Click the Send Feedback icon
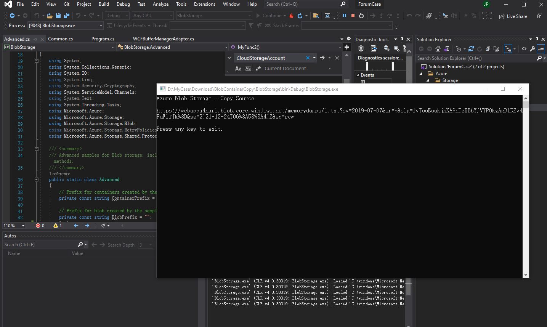Viewport: 547px width, 327px height. 539,16
